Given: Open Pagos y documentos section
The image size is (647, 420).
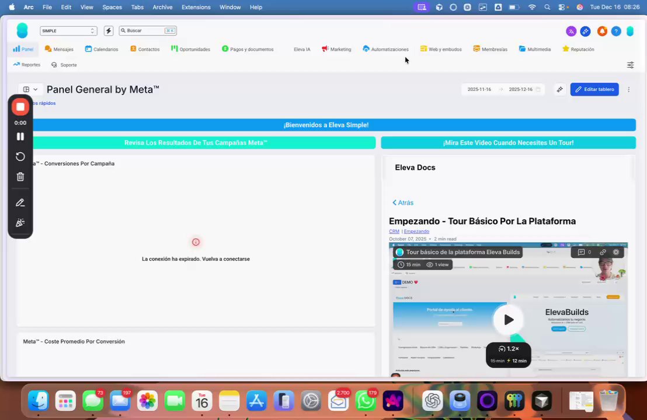Looking at the screenshot, I should click(248, 49).
